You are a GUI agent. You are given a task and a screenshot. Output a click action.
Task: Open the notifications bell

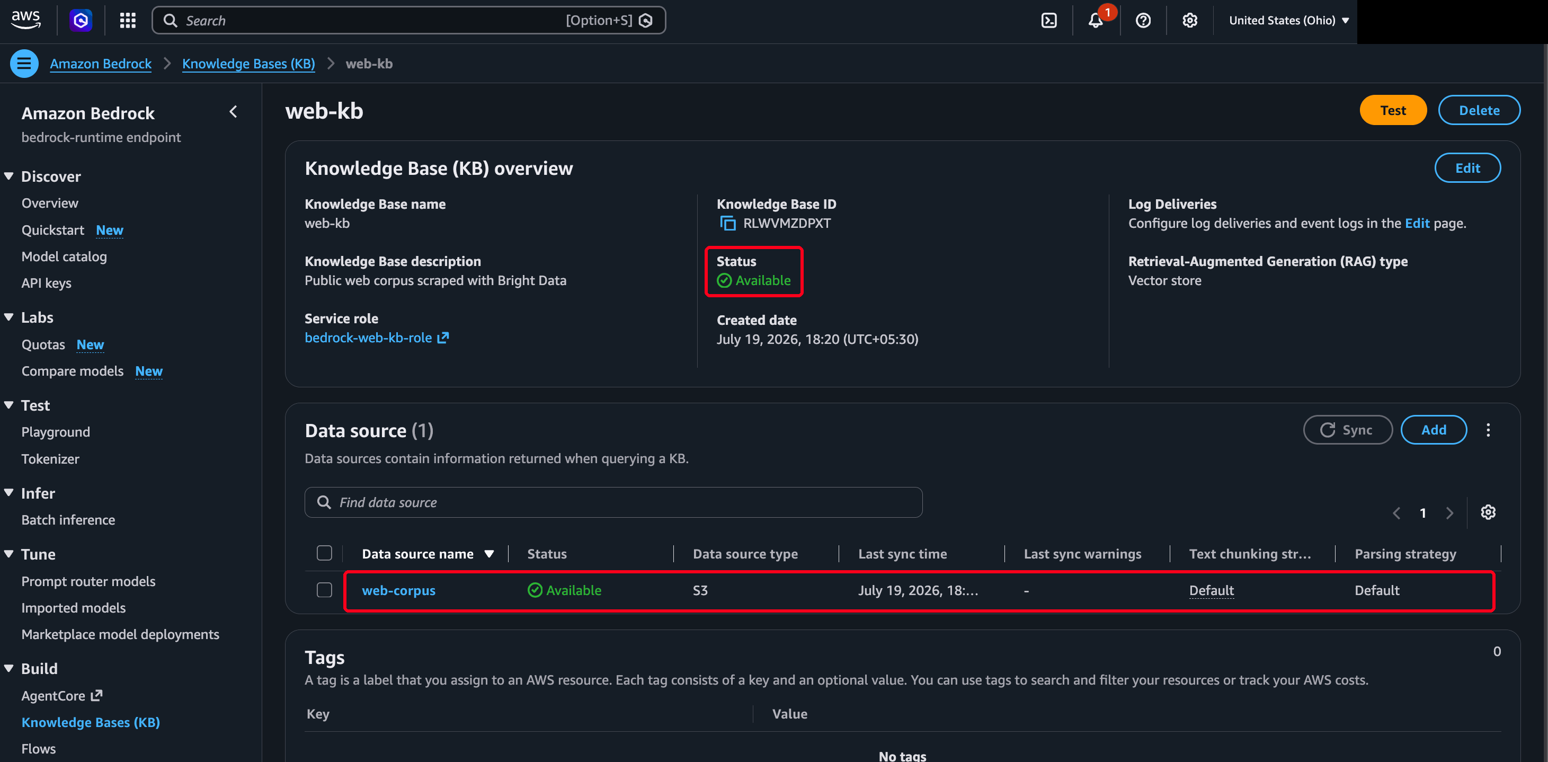coord(1096,21)
